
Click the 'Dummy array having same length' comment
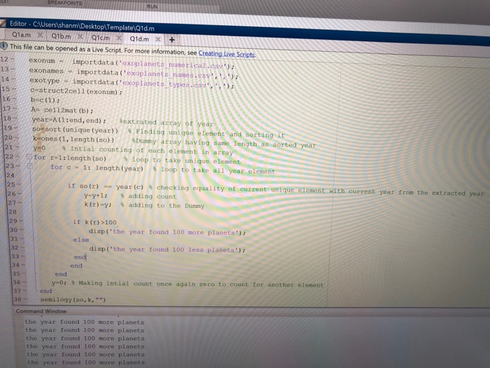click(x=224, y=144)
